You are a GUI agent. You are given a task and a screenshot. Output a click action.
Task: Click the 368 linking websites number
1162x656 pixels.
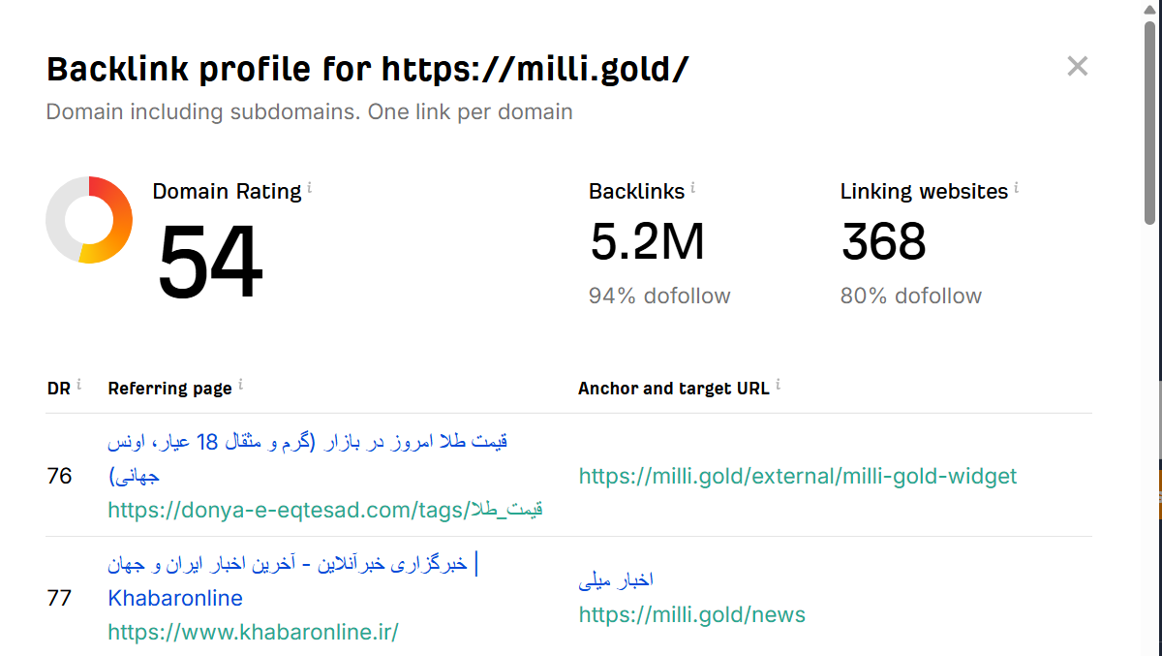[883, 242]
